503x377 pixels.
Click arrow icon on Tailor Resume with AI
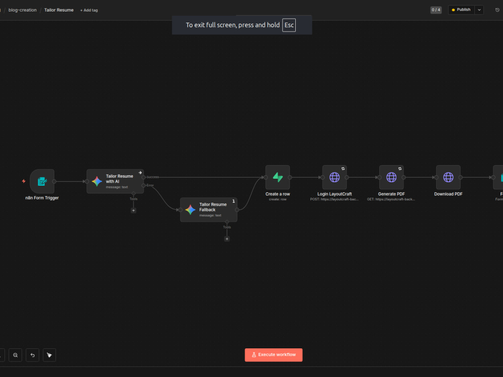coord(140,173)
